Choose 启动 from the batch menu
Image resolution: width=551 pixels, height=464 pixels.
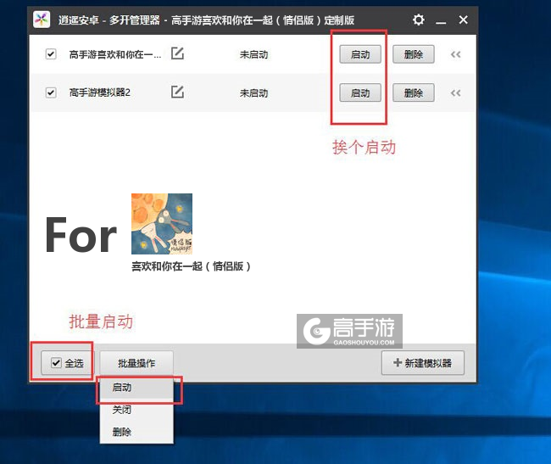[x=136, y=388]
